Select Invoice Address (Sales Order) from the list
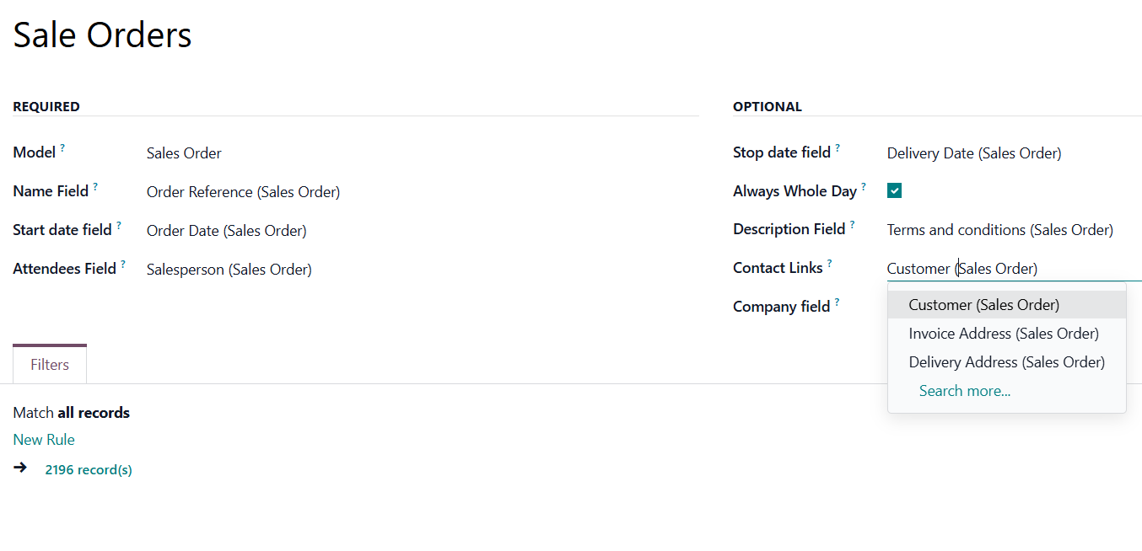The width and height of the screenshot is (1142, 551). tap(1003, 334)
